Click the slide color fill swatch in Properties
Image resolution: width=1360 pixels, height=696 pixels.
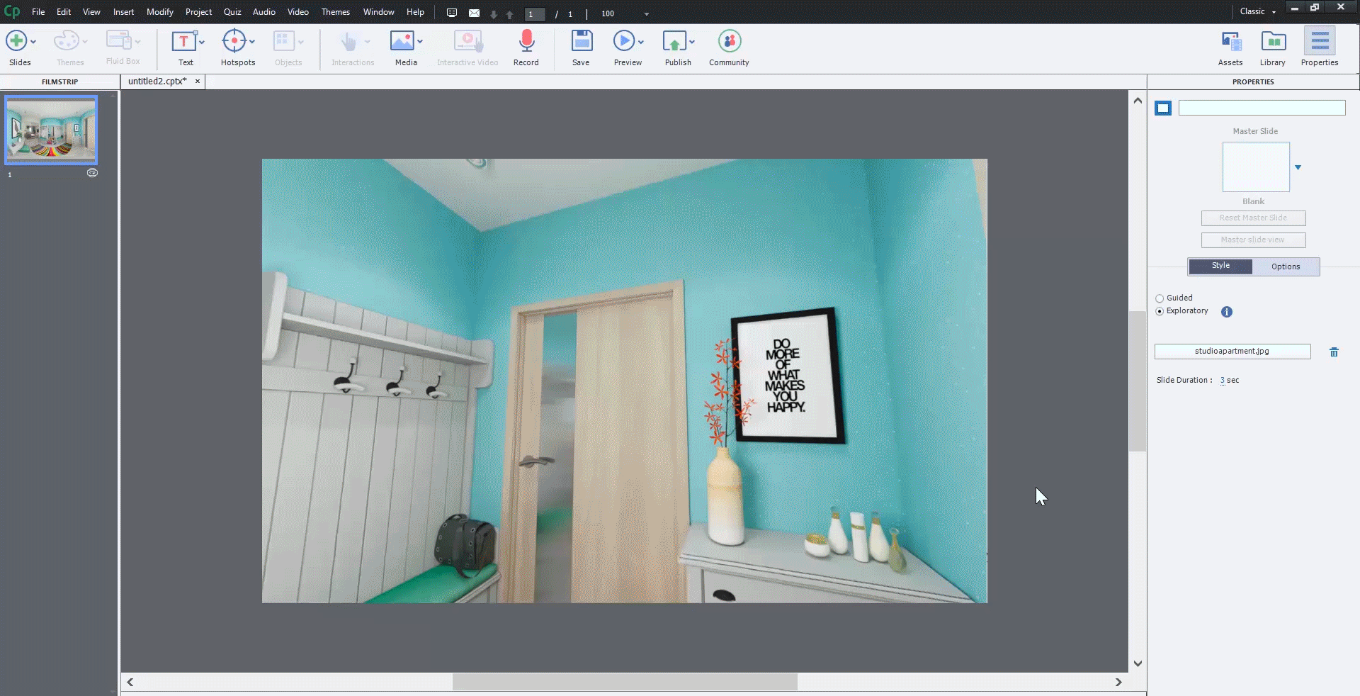tap(1163, 108)
